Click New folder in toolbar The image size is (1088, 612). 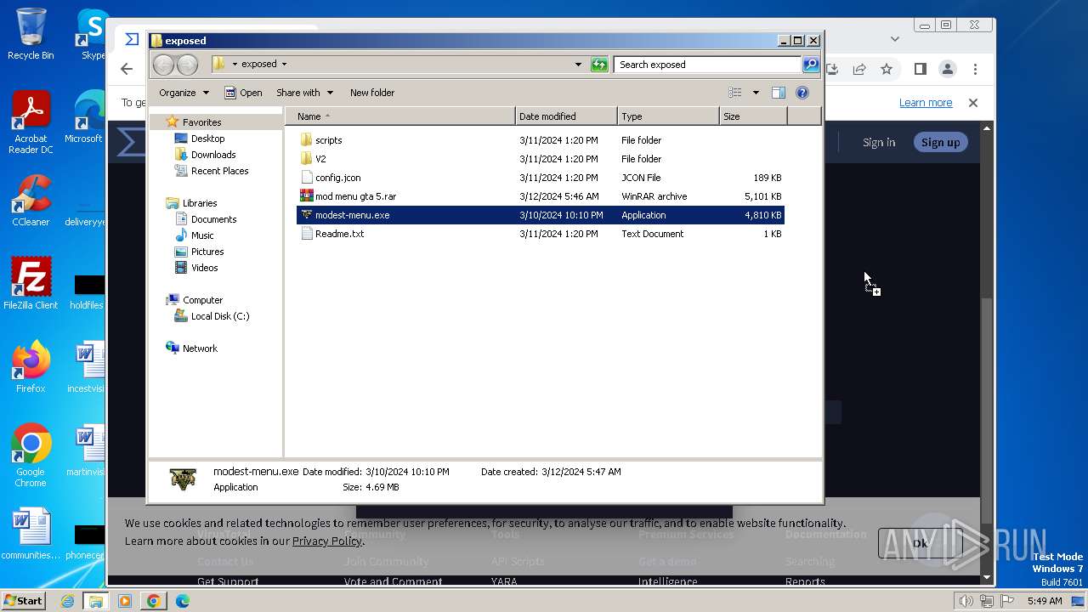click(372, 93)
